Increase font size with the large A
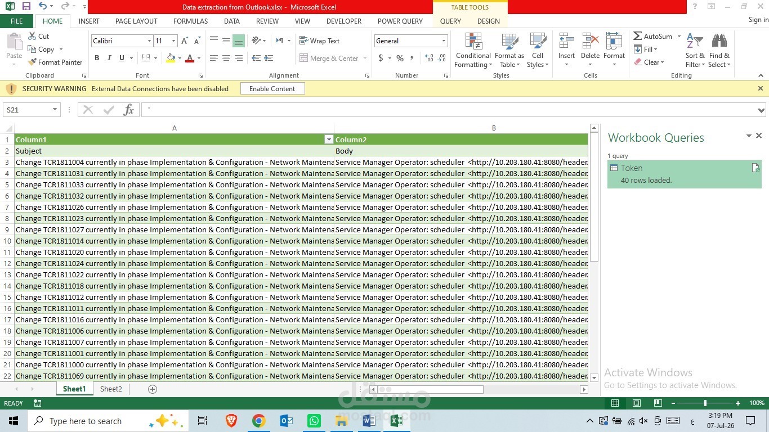The height and width of the screenshot is (432, 769). tap(185, 40)
